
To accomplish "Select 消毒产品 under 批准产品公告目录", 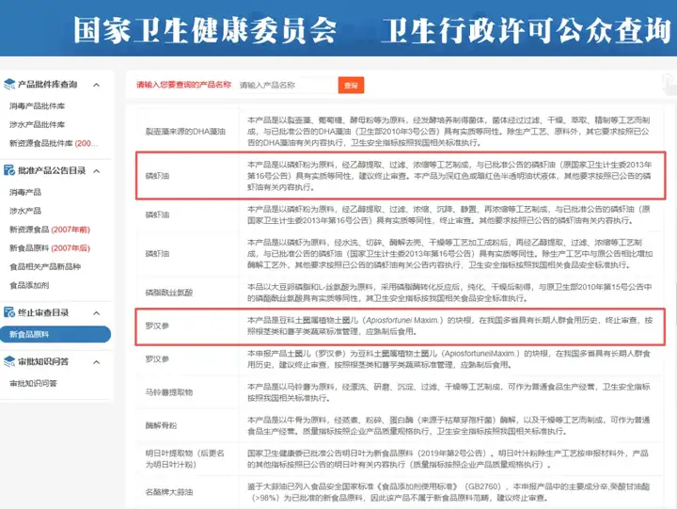I will [25, 192].
